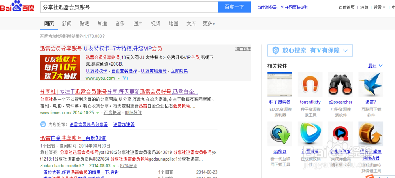Click the 88%好评 rating link
395x178 pixels.
[133, 113]
